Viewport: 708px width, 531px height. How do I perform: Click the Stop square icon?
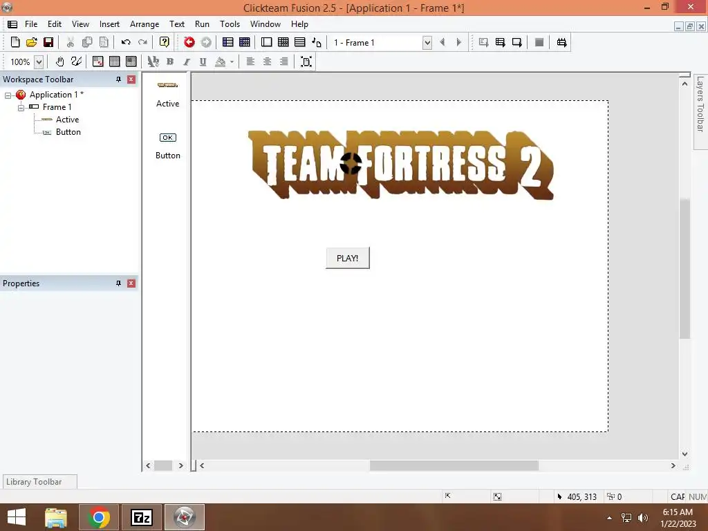tap(539, 42)
